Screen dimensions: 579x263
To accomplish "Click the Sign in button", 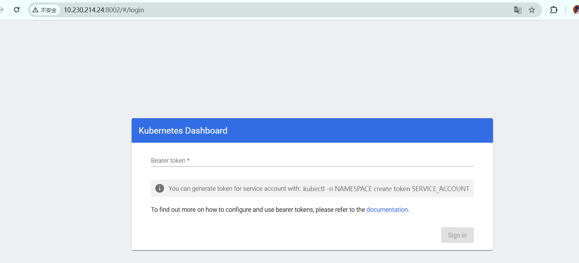I will tap(457, 235).
